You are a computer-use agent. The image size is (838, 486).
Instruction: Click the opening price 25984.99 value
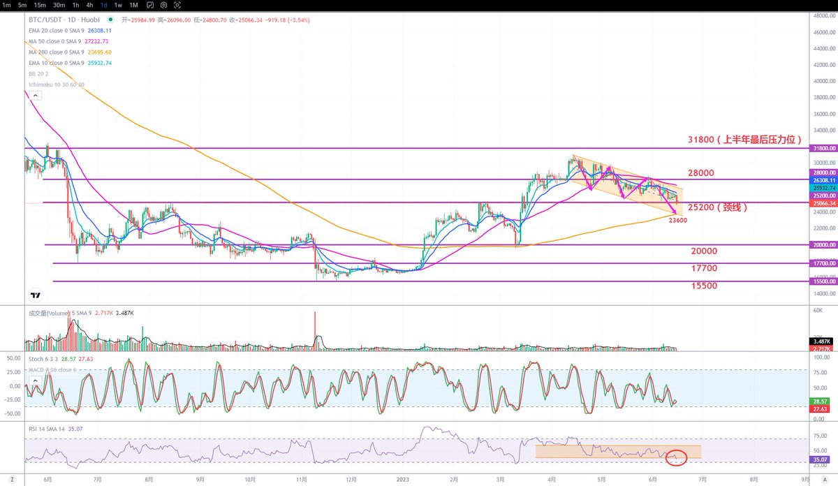(x=142, y=21)
